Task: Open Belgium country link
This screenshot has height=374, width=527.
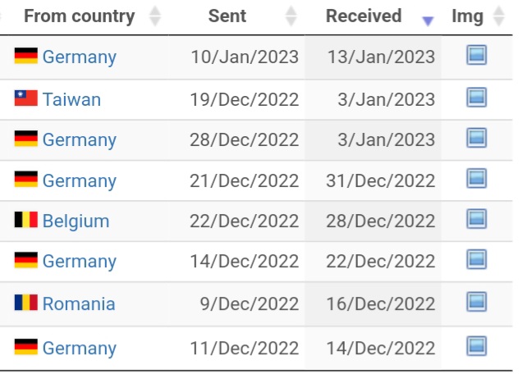Action: click(76, 221)
